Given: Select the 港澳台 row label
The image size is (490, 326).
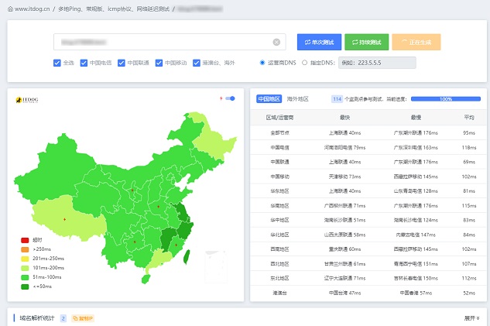Looking at the screenshot, I should pos(279,293).
